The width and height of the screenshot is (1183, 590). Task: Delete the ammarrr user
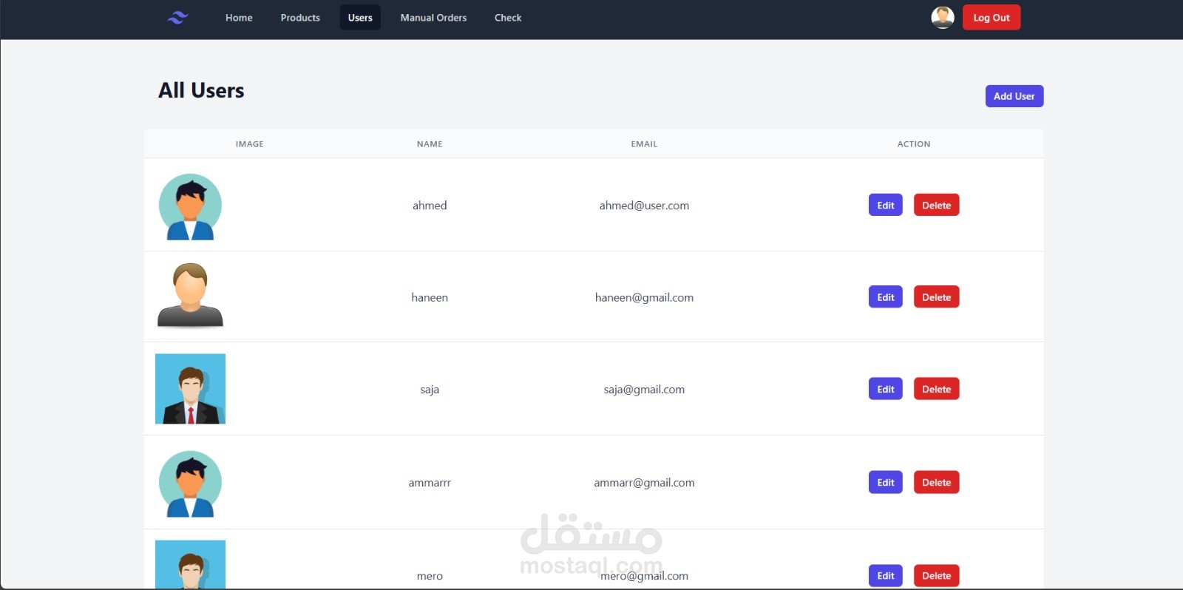tap(936, 482)
